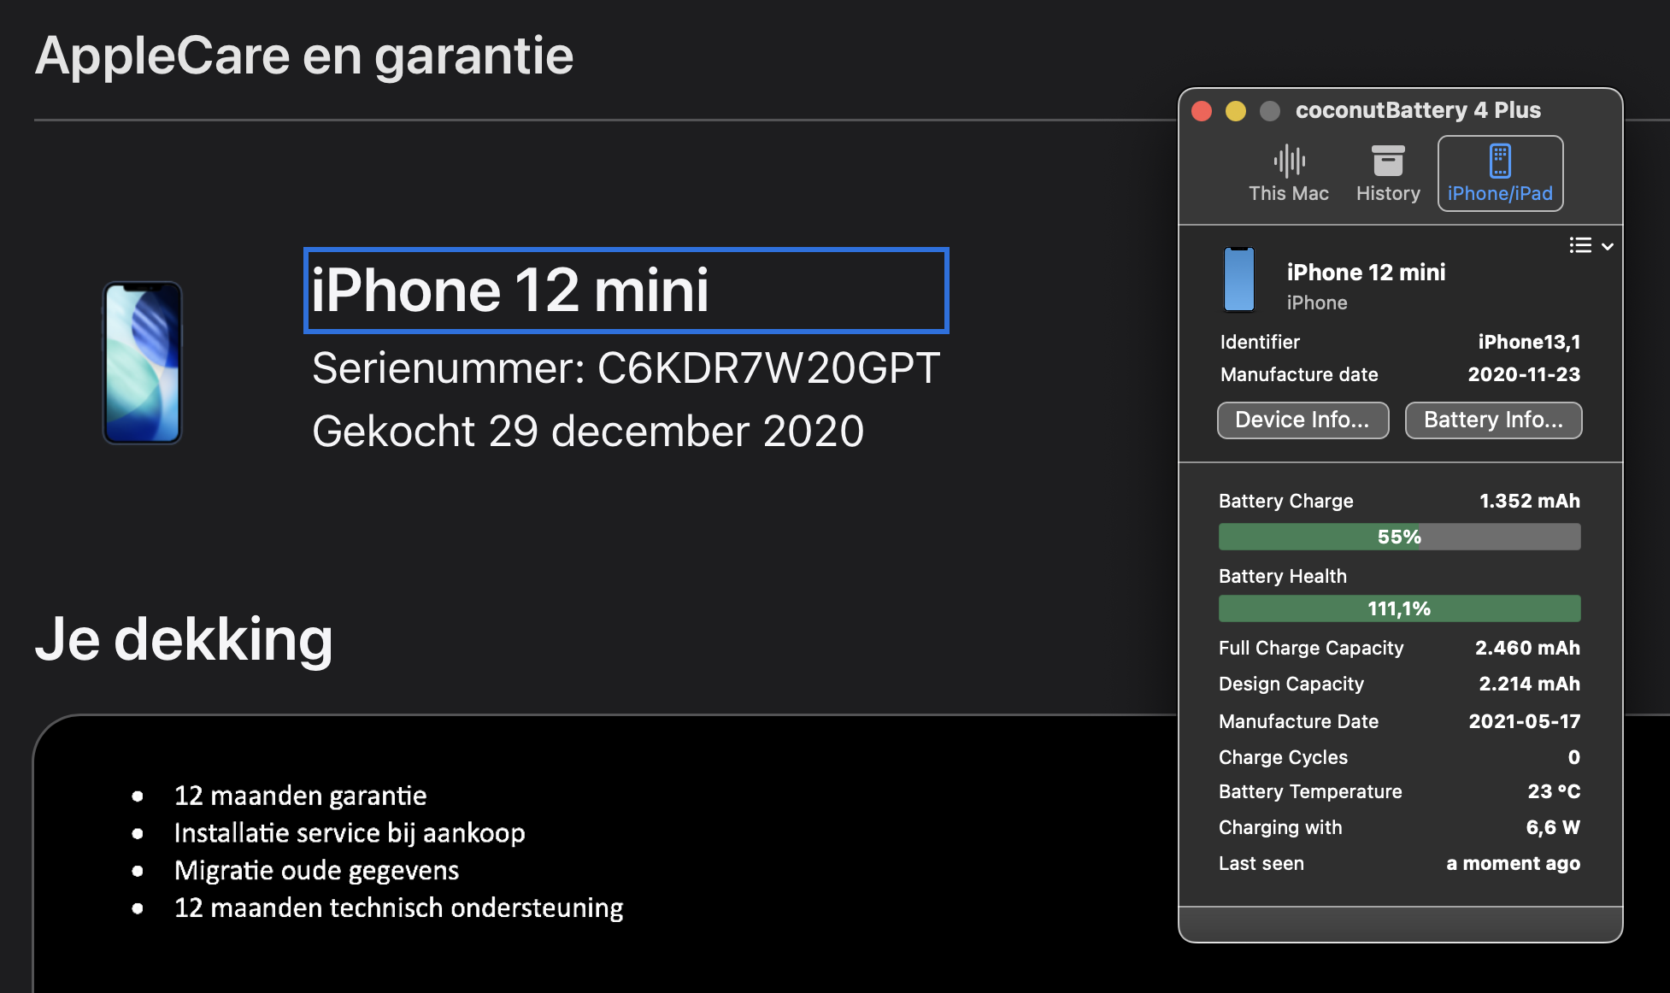Click the Charge Cycles row
The height and width of the screenshot is (993, 1670).
click(1399, 757)
